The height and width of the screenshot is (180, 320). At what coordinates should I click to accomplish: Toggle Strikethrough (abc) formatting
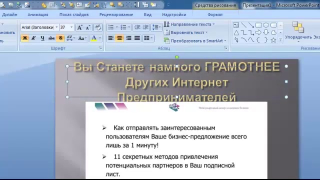(x=51, y=38)
